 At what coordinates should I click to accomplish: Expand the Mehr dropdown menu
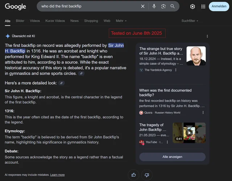click(x=121, y=21)
